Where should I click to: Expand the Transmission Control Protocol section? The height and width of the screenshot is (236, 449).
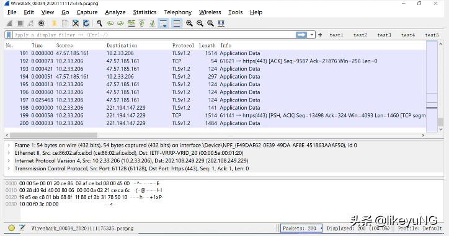[9, 168]
